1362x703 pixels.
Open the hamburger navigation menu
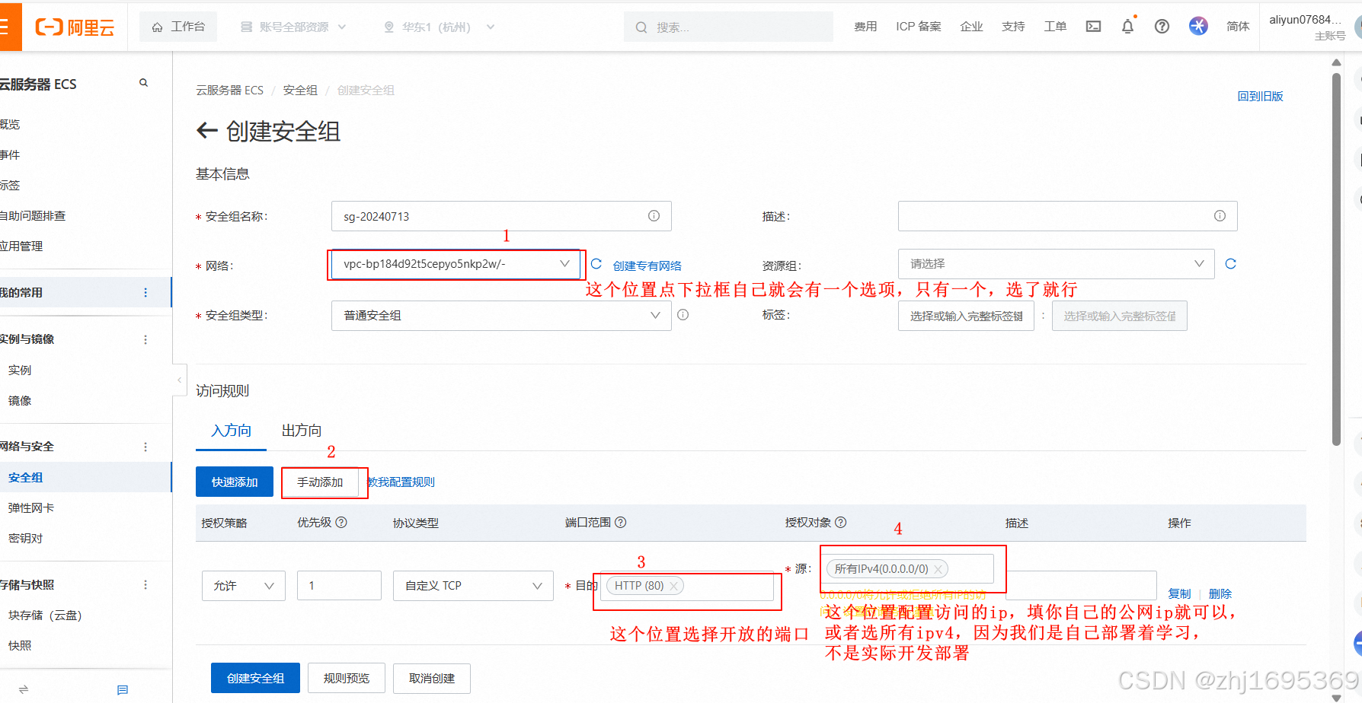click(x=6, y=27)
